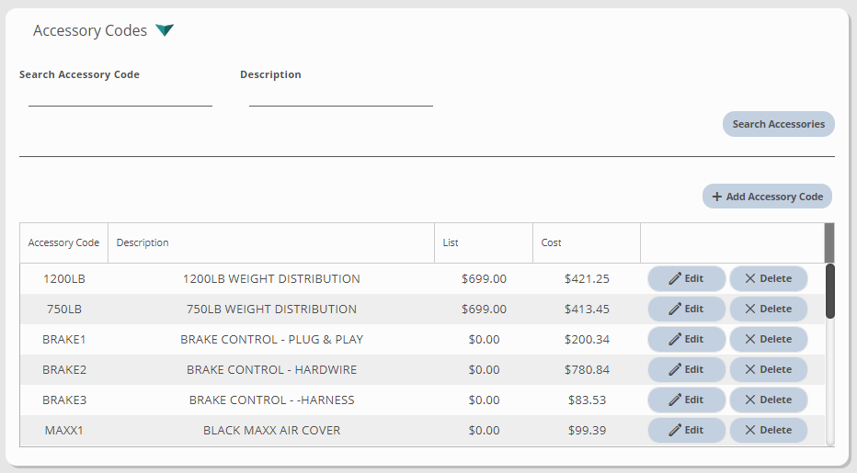The height and width of the screenshot is (473, 857).
Task: Delete the BRAKE2 accessory
Action: (x=769, y=370)
